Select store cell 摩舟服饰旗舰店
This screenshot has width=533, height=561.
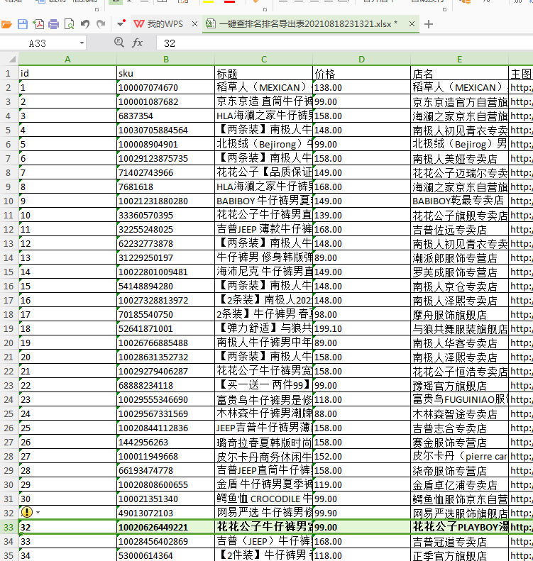pyautogui.click(x=459, y=314)
